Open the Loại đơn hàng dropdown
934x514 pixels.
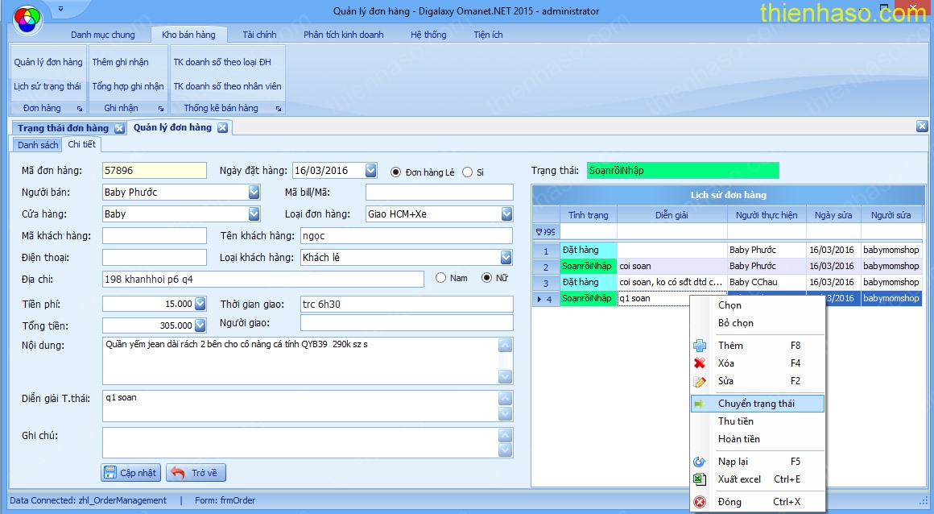(x=506, y=214)
